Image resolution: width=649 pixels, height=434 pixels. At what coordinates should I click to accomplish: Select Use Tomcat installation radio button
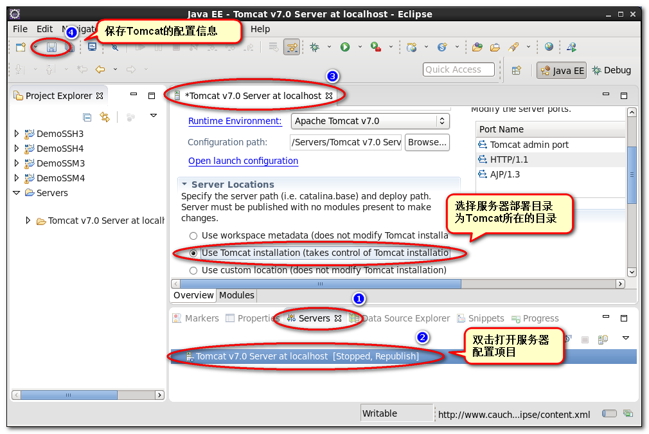(193, 253)
